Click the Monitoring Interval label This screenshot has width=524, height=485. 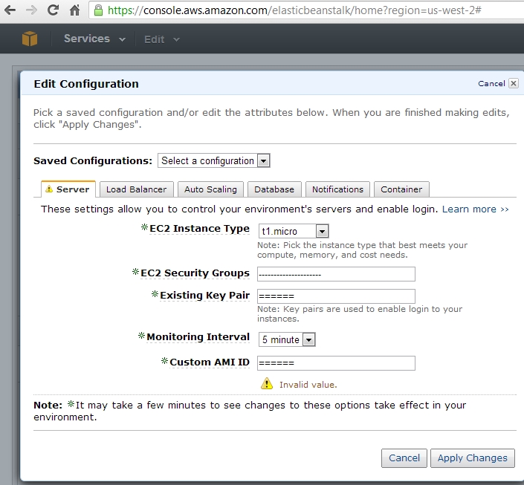198,337
